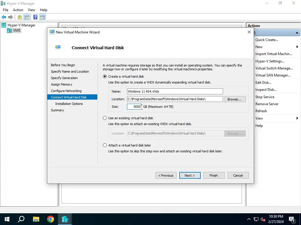Open the taskbar Search icon
This screenshot has height=225, width=301.
tap(21, 219)
